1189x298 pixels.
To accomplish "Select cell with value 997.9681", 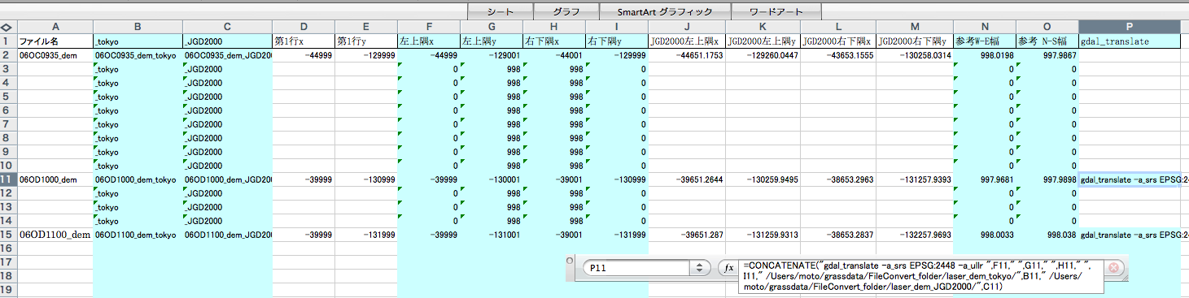I will tap(985, 179).
